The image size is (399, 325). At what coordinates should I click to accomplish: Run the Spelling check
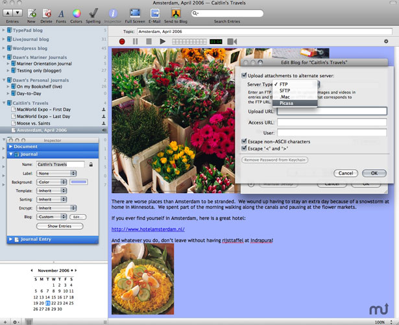tap(93, 13)
